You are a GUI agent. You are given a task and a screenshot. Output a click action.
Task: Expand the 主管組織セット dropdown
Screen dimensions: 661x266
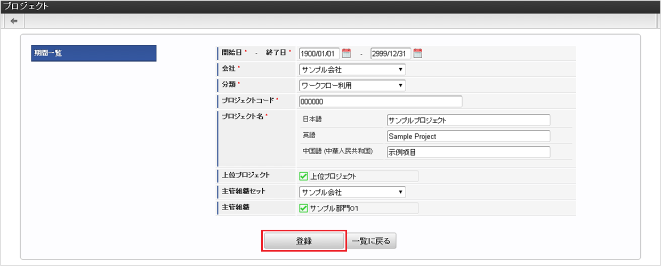coord(352,192)
